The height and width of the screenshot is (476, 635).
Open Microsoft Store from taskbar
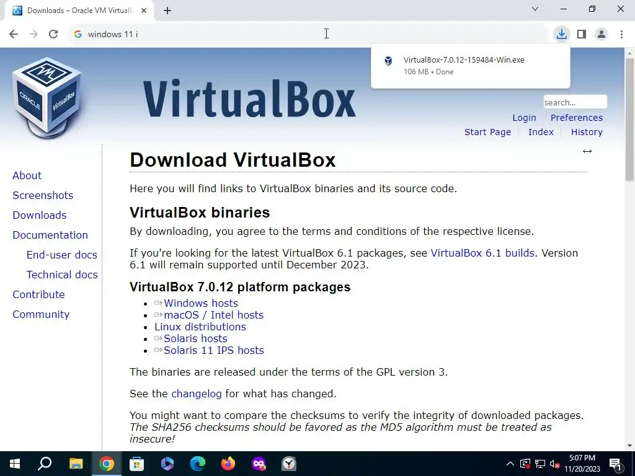pos(136,464)
